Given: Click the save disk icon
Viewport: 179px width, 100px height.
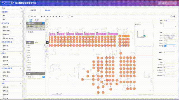Looking at the screenshot, I should 175,16.
